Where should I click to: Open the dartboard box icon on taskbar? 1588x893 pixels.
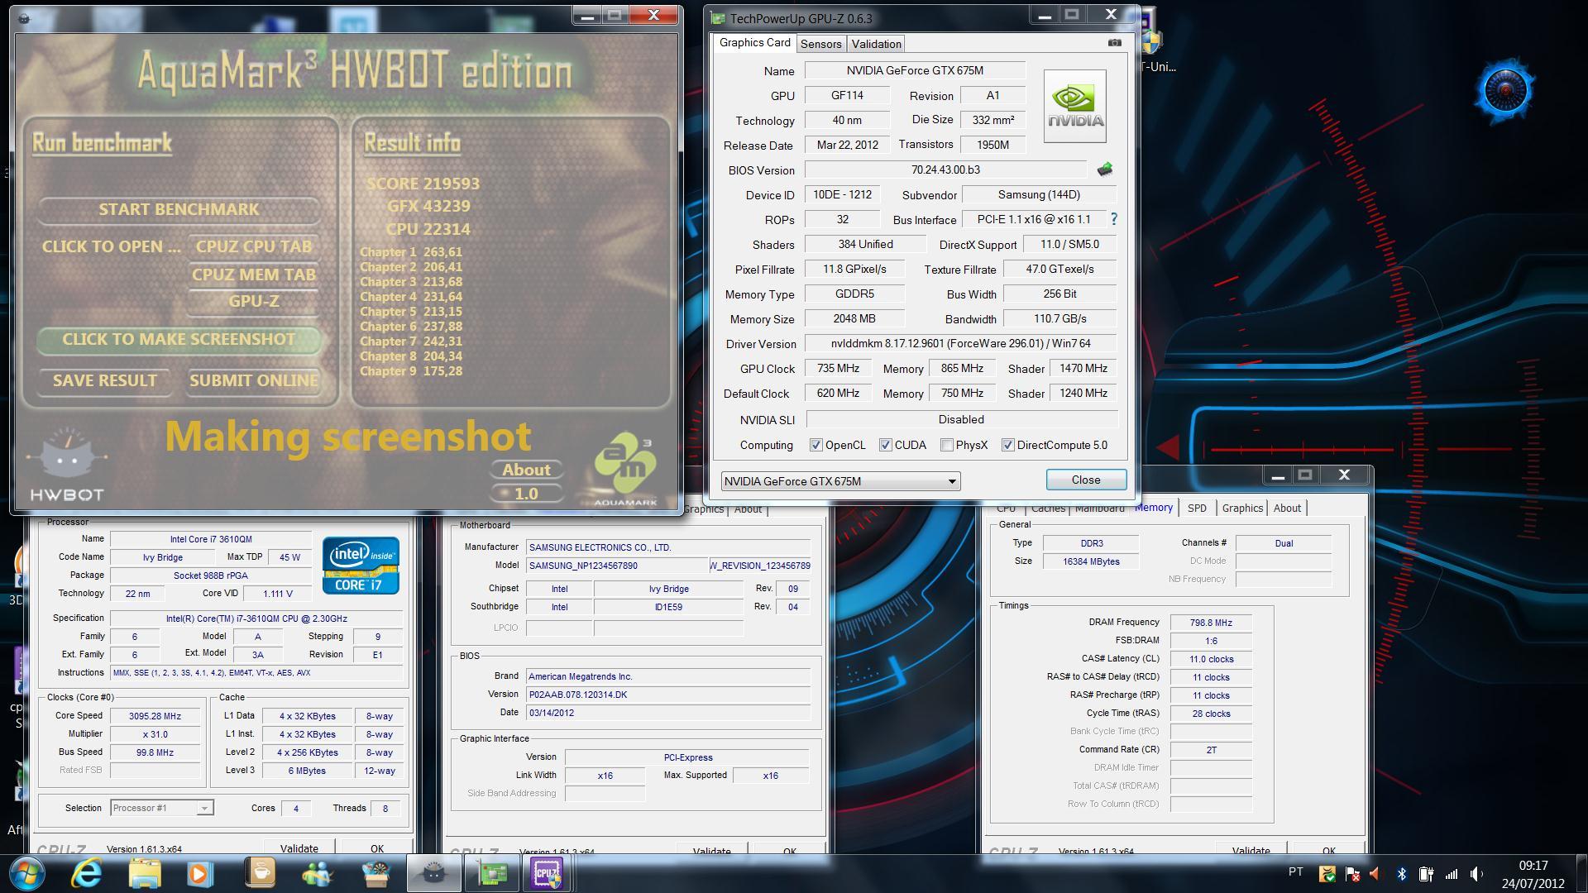376,873
